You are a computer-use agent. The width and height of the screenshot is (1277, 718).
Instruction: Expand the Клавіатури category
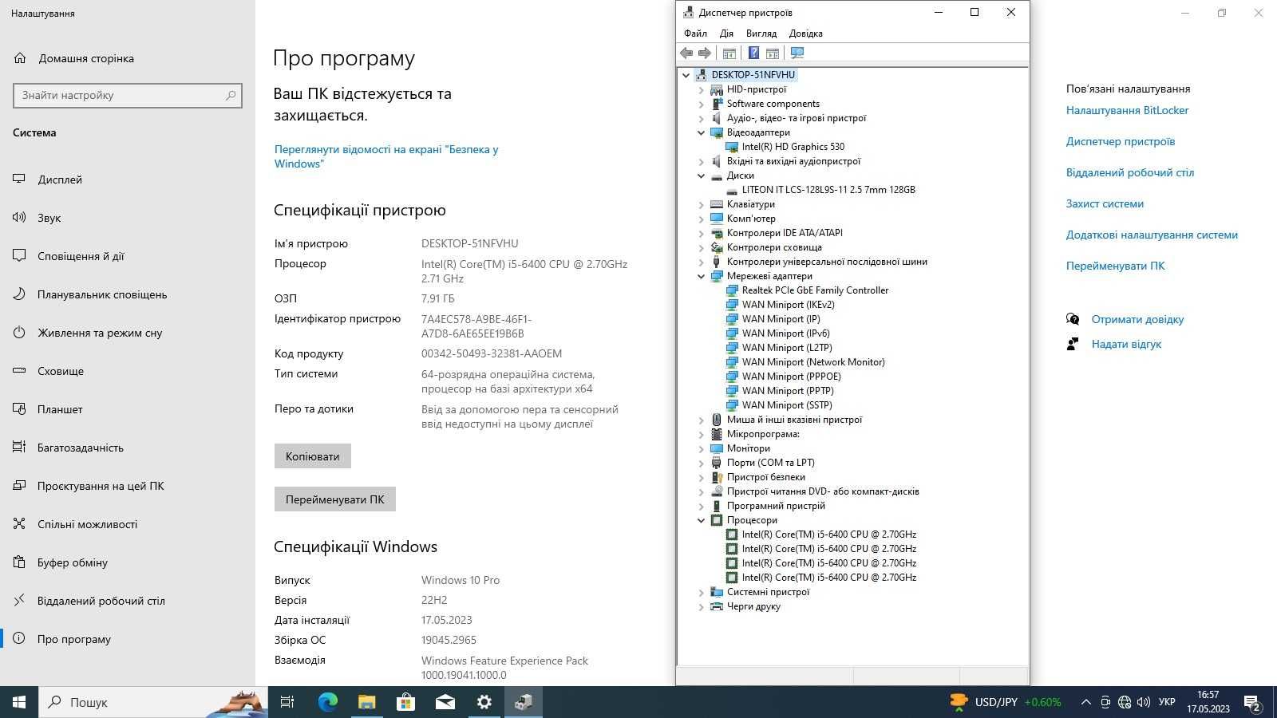(701, 204)
